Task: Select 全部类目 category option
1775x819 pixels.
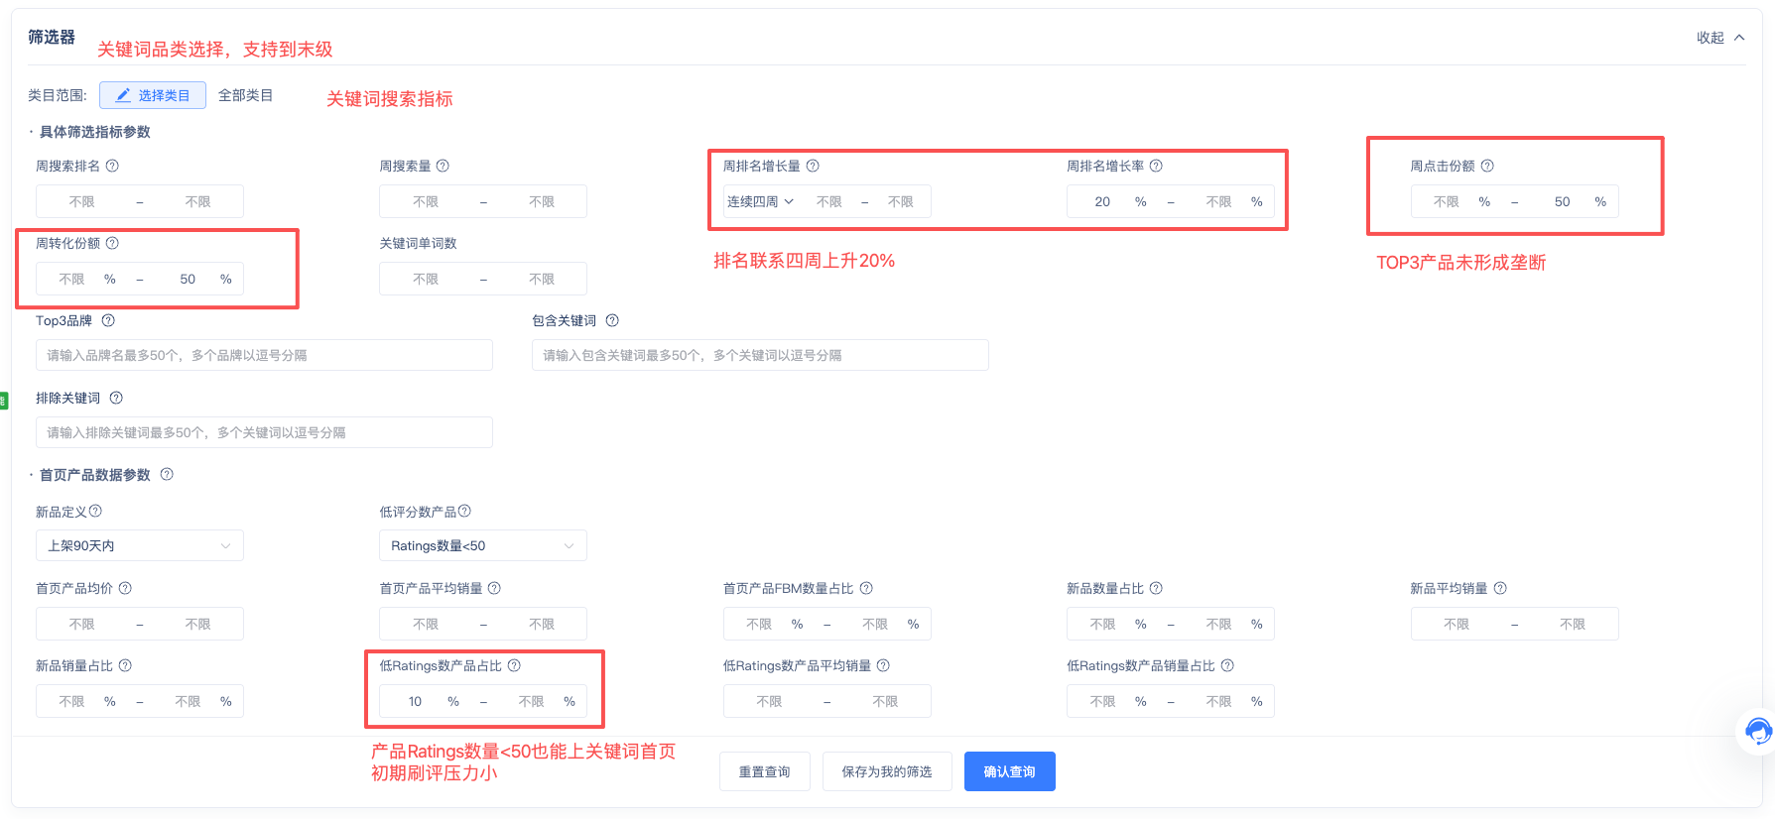Action: [x=245, y=95]
